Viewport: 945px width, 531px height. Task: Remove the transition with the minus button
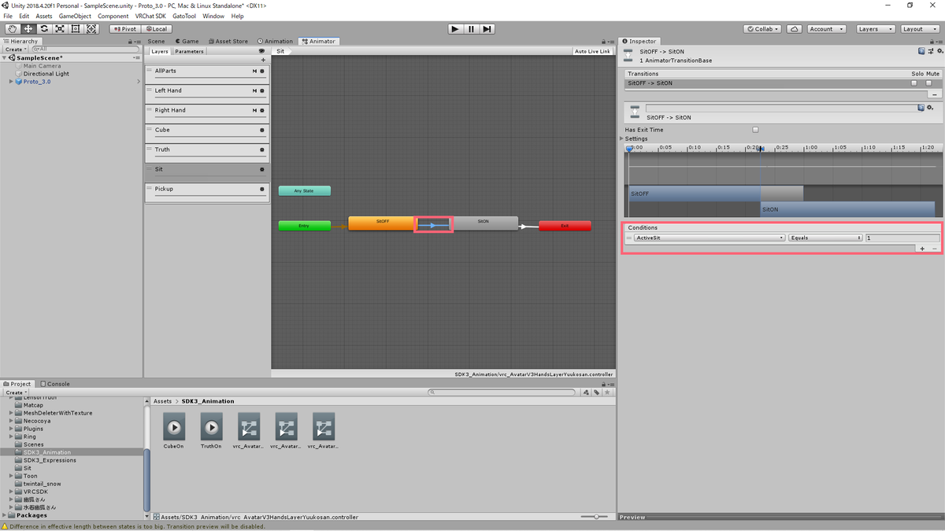pos(934,94)
